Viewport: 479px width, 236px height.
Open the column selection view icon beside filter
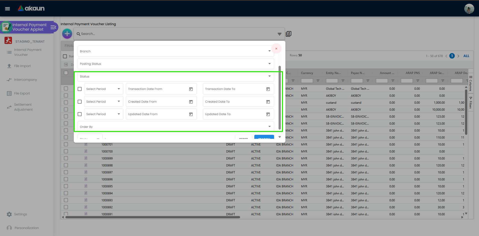pyautogui.click(x=289, y=34)
